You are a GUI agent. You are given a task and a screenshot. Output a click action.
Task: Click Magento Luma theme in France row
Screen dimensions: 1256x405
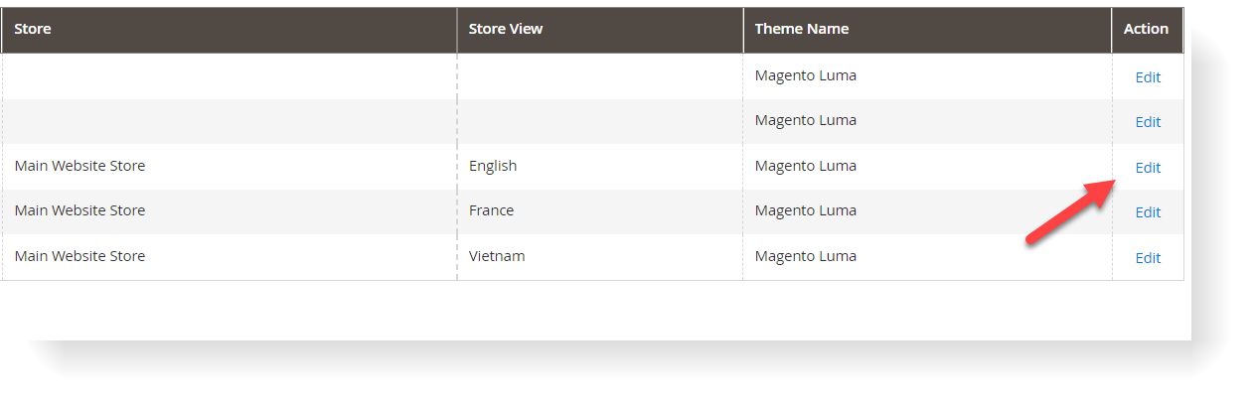pyautogui.click(x=805, y=210)
